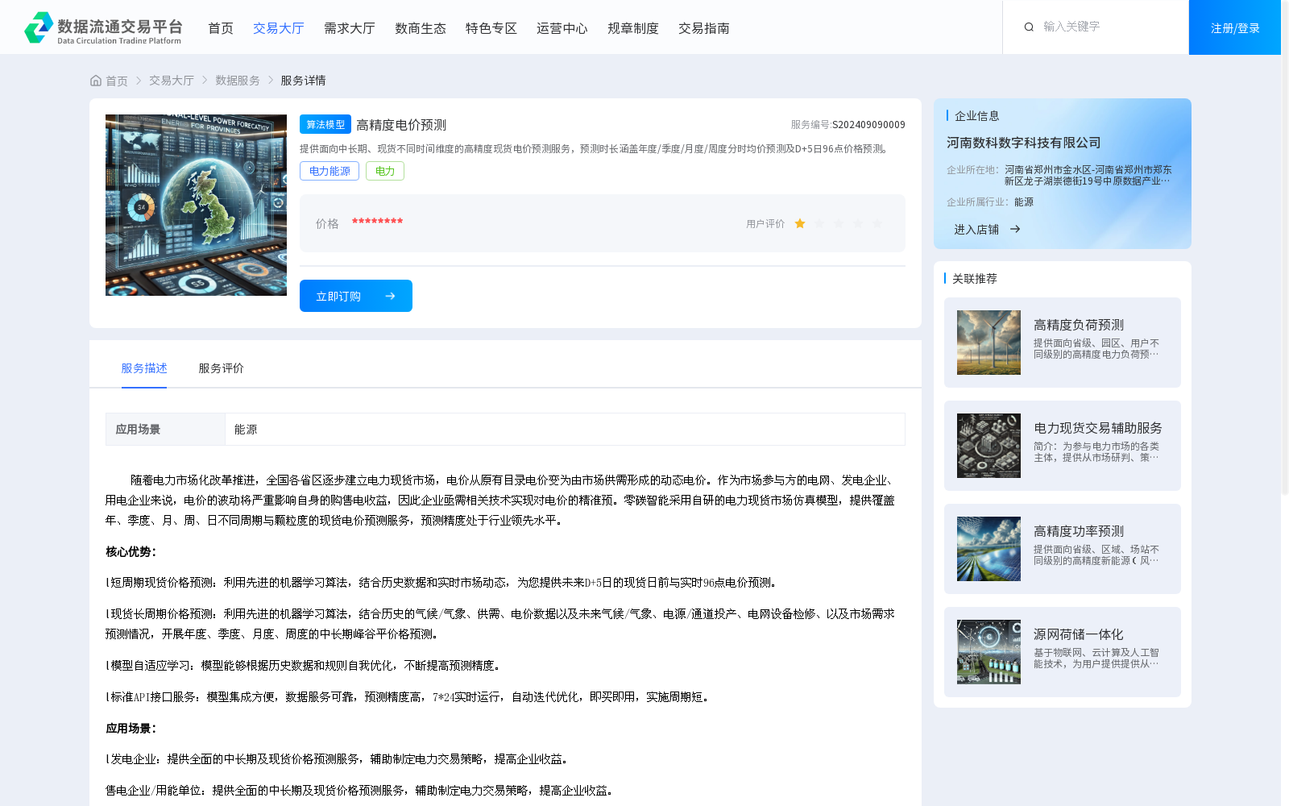Click the home icon in breadcrumb
The image size is (1289, 806).
(x=96, y=81)
